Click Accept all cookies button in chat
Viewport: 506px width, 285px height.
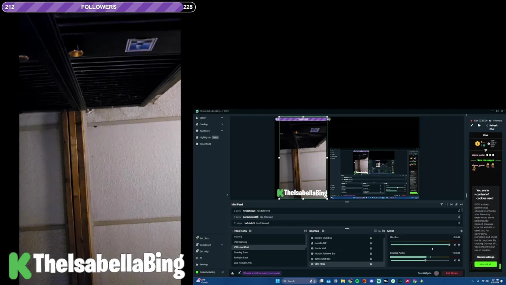pos(485,264)
